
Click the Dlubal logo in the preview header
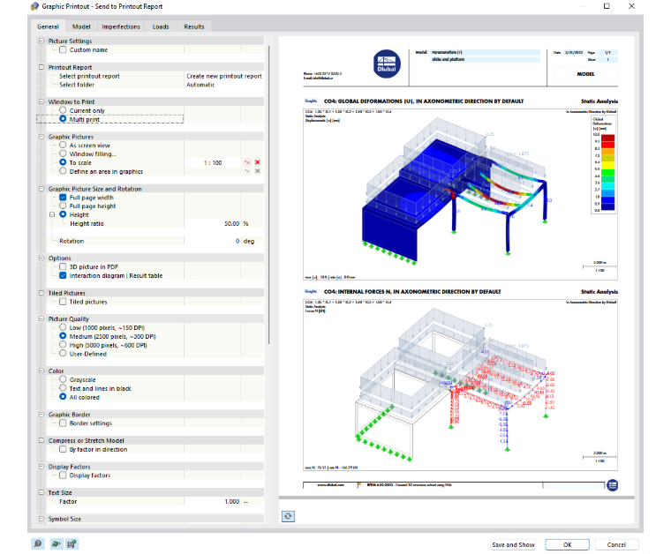(x=387, y=64)
